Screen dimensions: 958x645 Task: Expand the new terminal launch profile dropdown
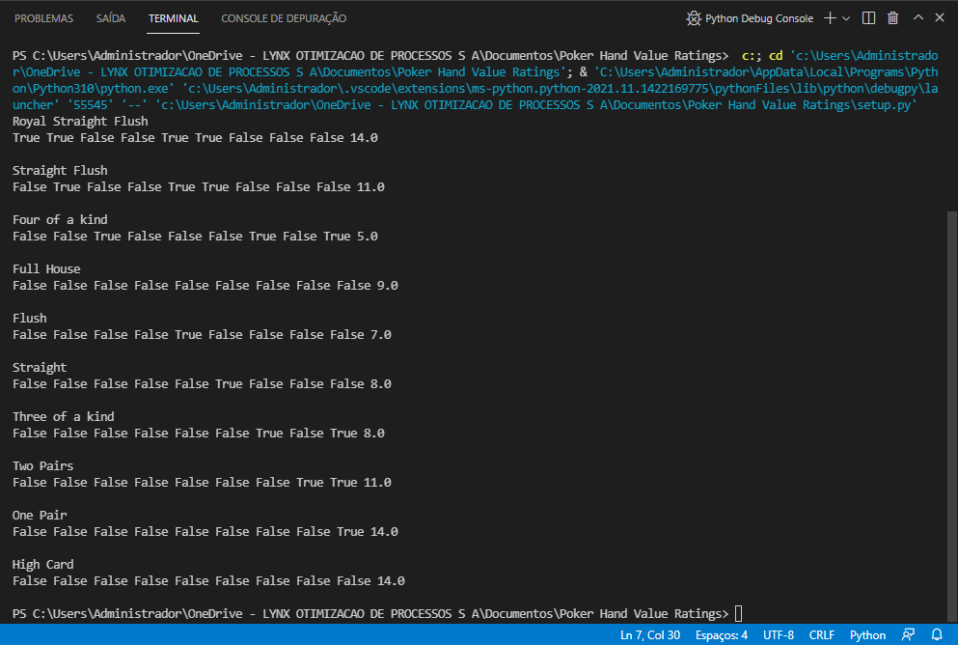point(846,18)
